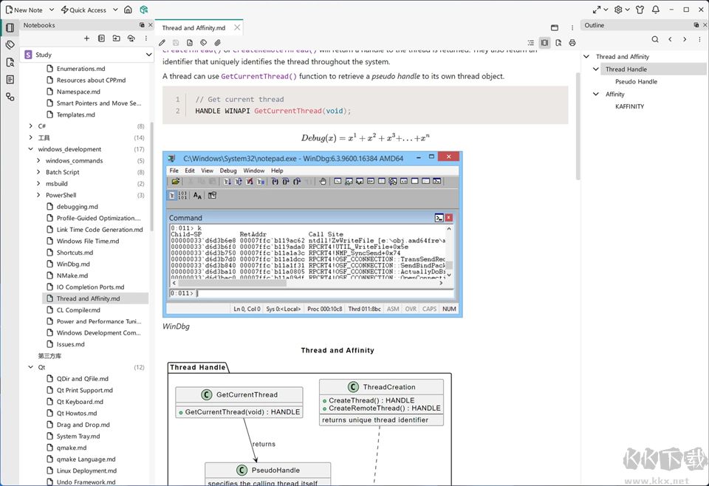709x486 pixels.
Task: Print the note using printer icon
Action: 572,43
